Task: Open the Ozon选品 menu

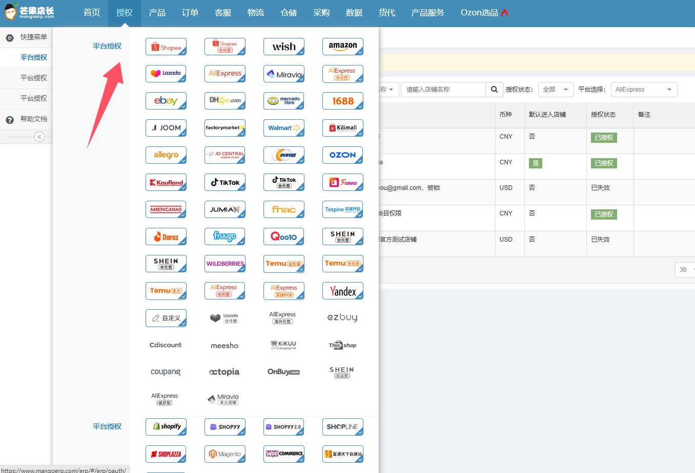Action: tap(484, 13)
